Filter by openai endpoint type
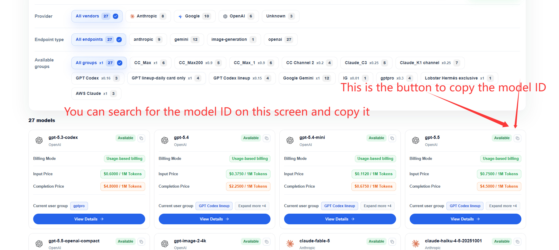 coord(281,40)
